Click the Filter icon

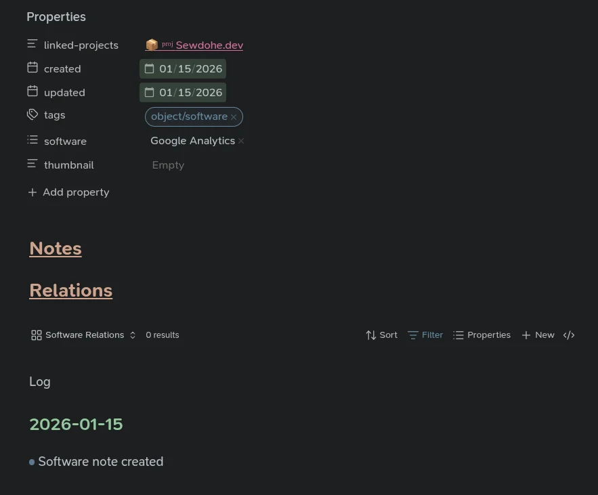pos(413,335)
